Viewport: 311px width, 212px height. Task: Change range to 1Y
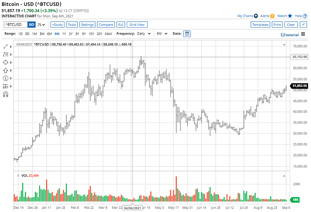click(64, 34)
